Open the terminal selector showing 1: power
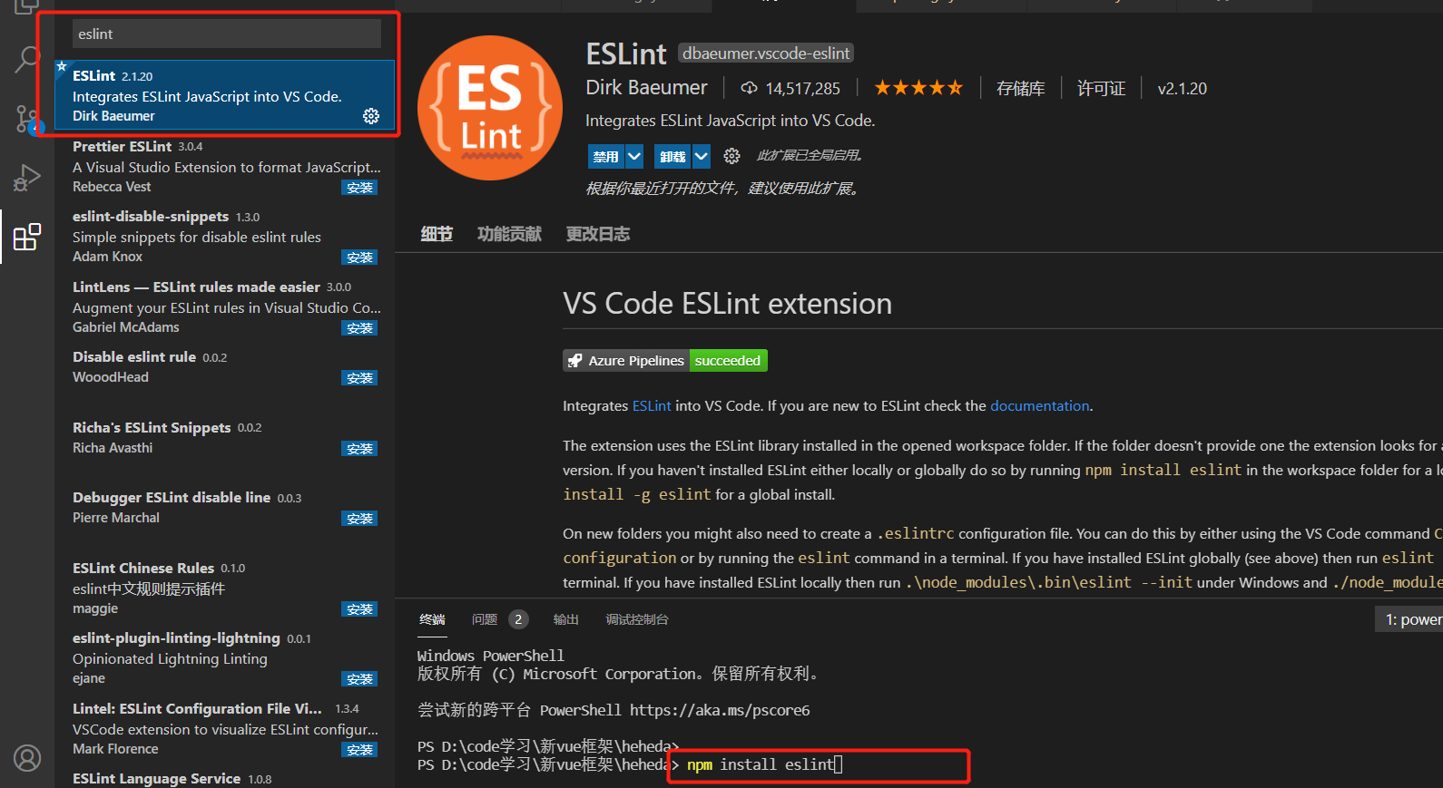 click(x=1409, y=619)
